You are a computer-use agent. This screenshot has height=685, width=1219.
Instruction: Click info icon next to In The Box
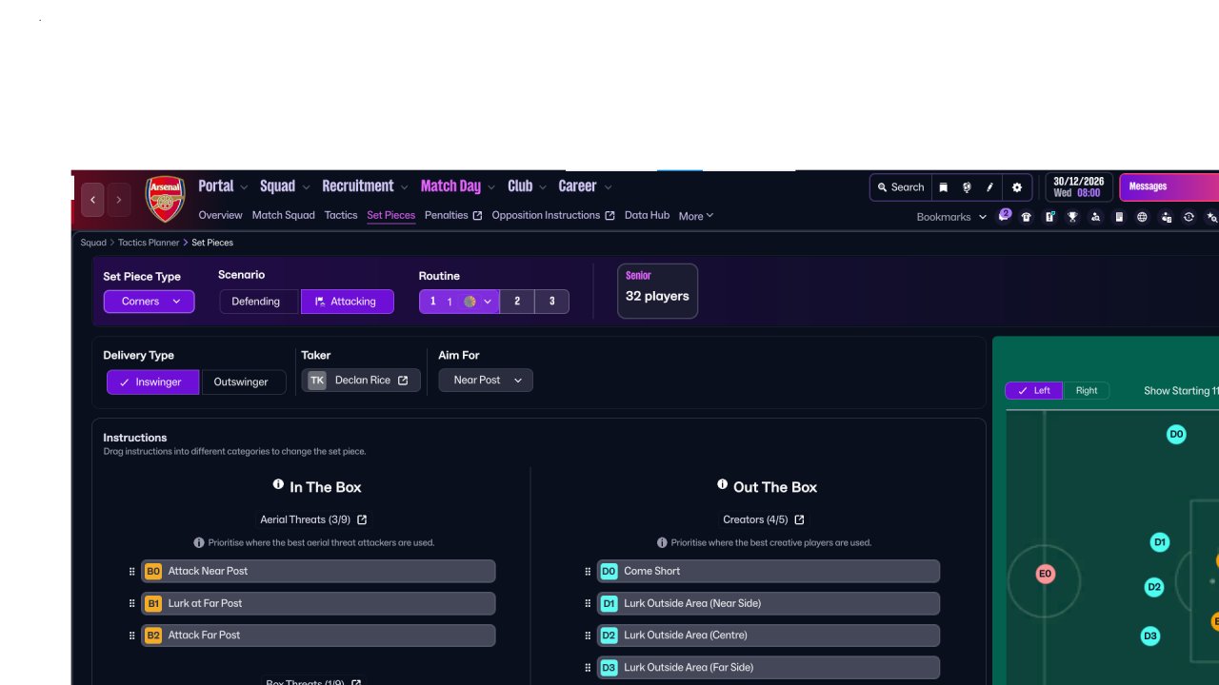(x=278, y=484)
